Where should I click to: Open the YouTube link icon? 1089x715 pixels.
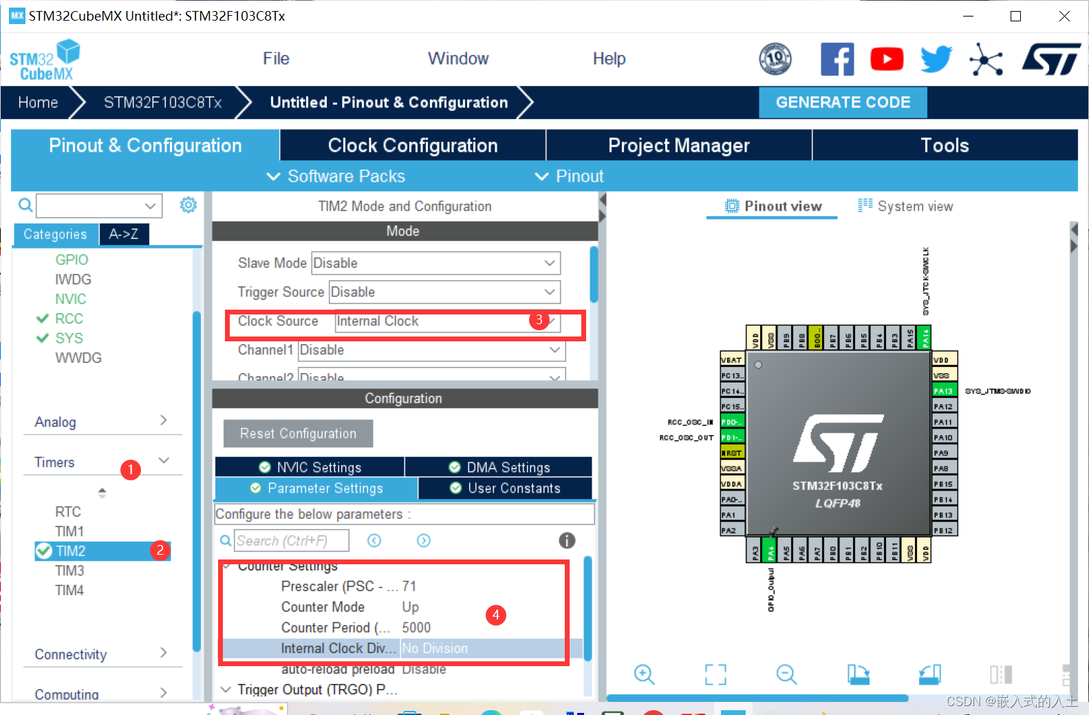(887, 59)
